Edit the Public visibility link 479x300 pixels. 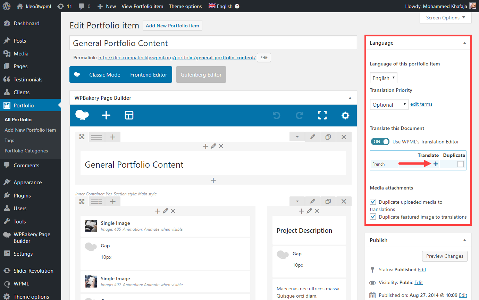point(419,282)
